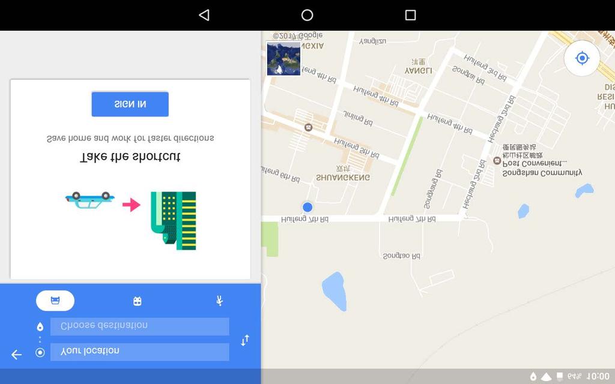This screenshot has width=615, height=384.
Task: Tap the Songshan Community label
Action: point(542,172)
